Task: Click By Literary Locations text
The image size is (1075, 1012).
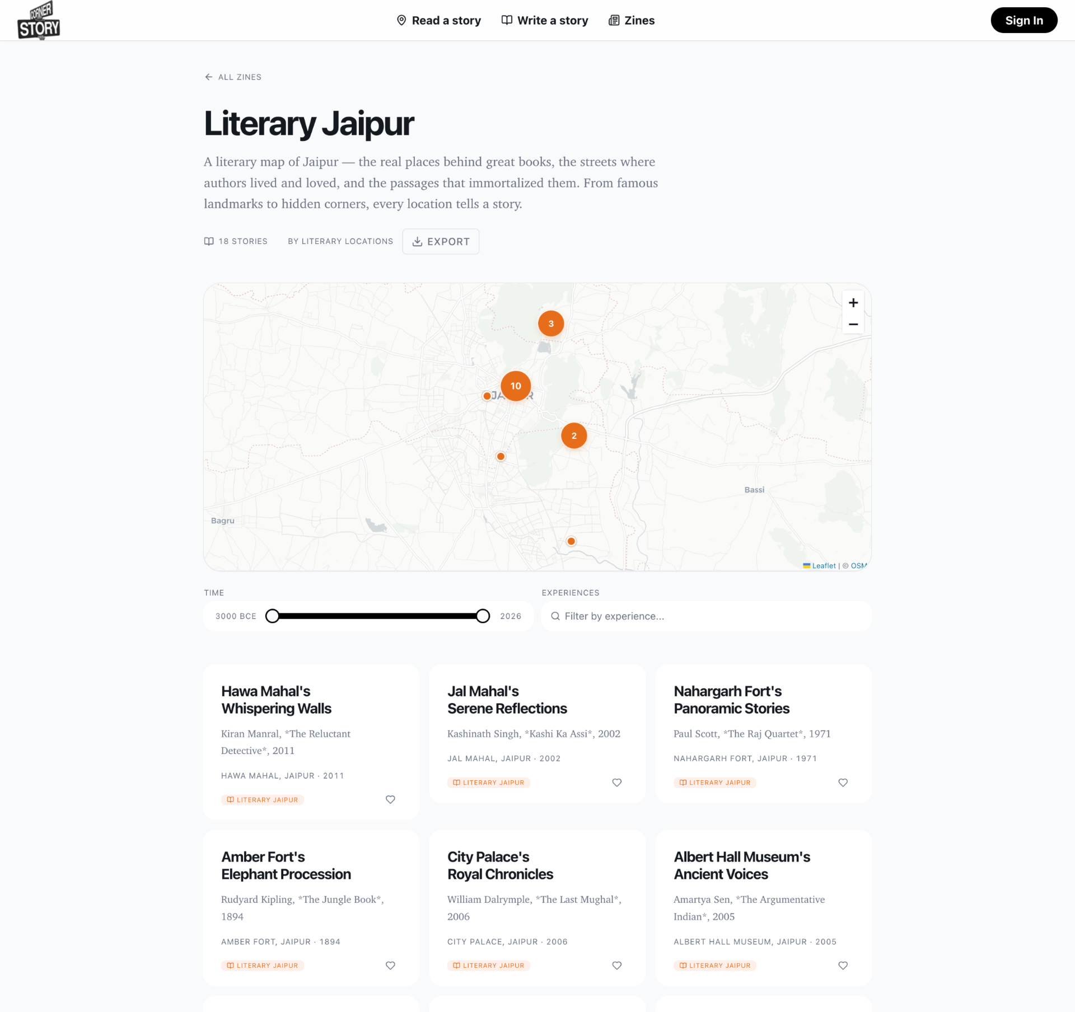Action: pyautogui.click(x=340, y=241)
